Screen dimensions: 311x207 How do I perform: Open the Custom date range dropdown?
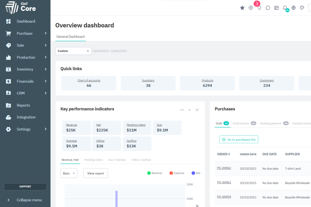tap(73, 51)
